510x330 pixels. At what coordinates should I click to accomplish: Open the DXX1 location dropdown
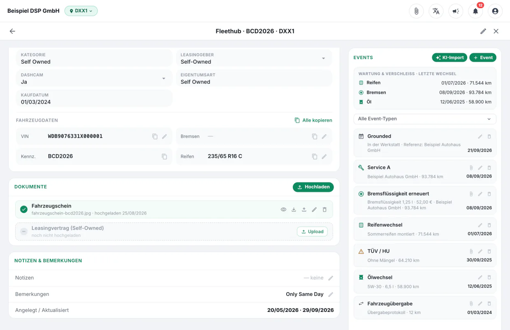[81, 11]
